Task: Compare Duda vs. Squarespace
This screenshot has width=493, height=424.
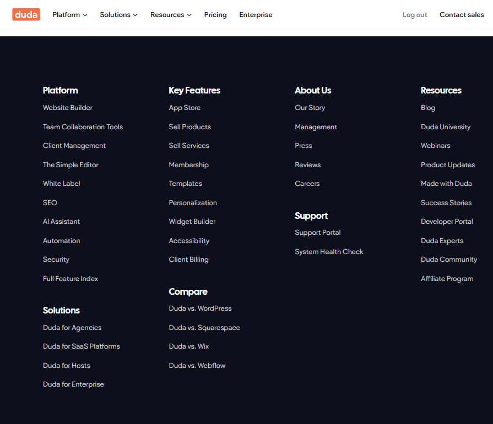Action: 204,328
